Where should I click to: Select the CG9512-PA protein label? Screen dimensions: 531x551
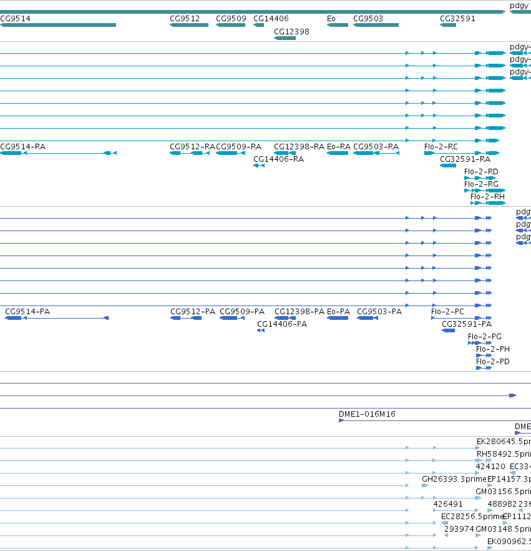(x=193, y=312)
